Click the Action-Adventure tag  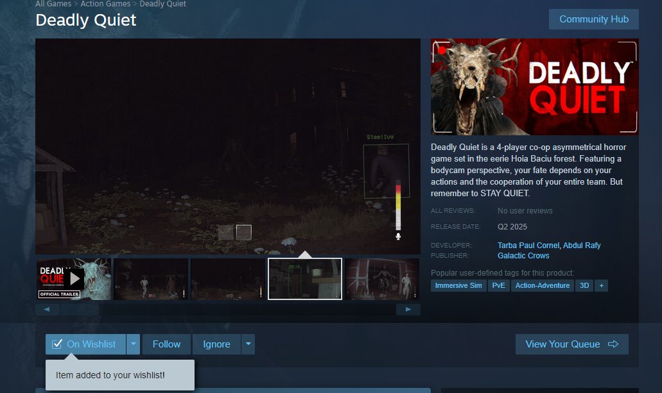(543, 285)
